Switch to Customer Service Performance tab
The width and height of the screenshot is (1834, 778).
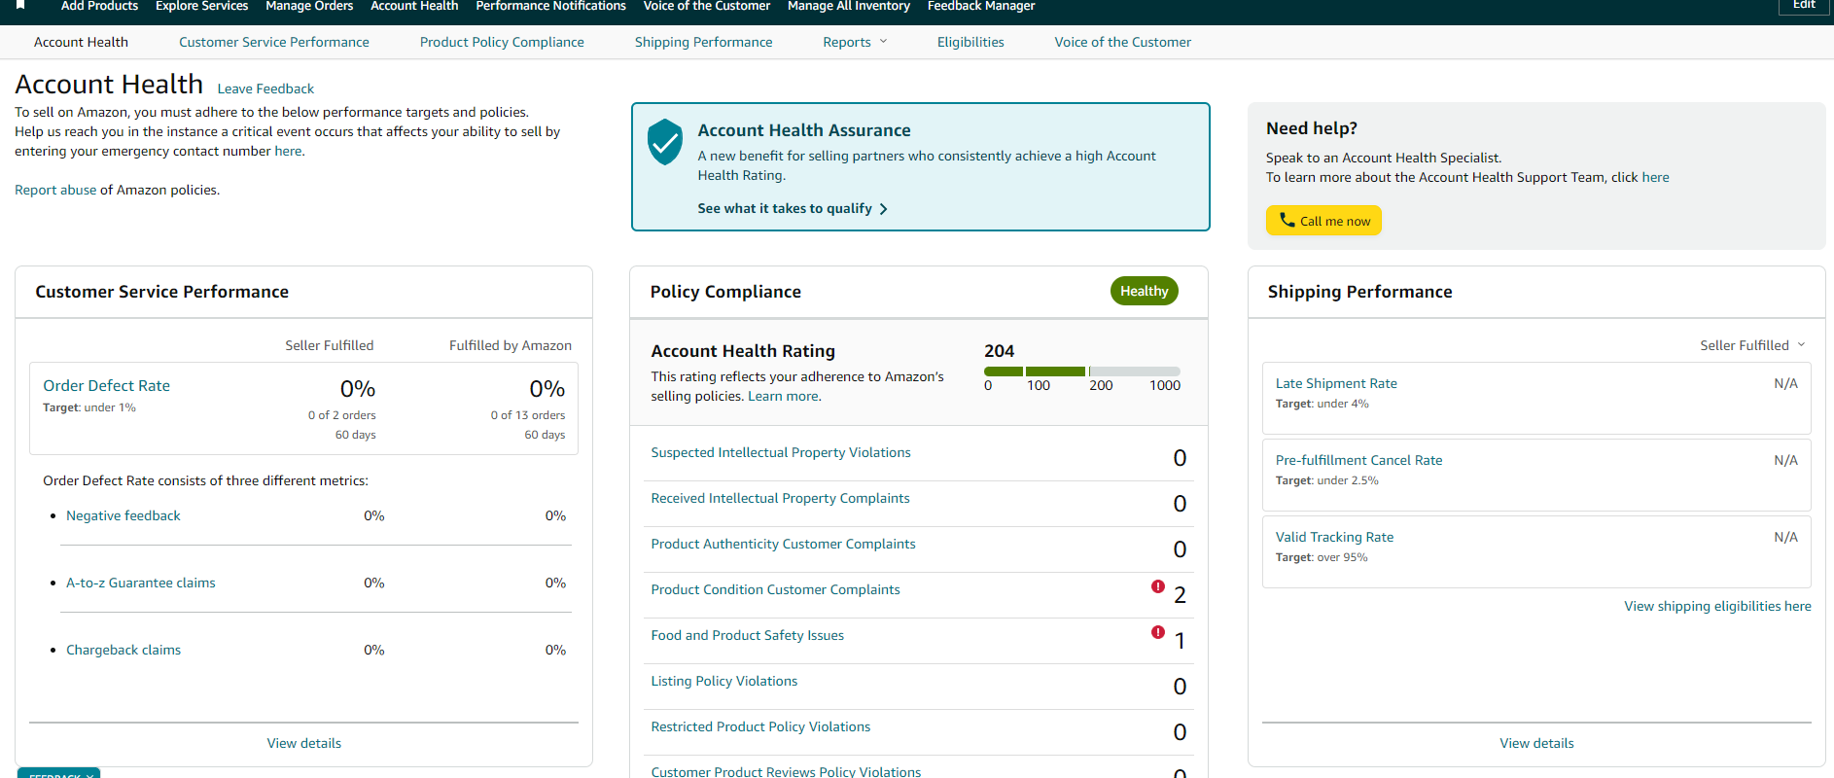(274, 42)
